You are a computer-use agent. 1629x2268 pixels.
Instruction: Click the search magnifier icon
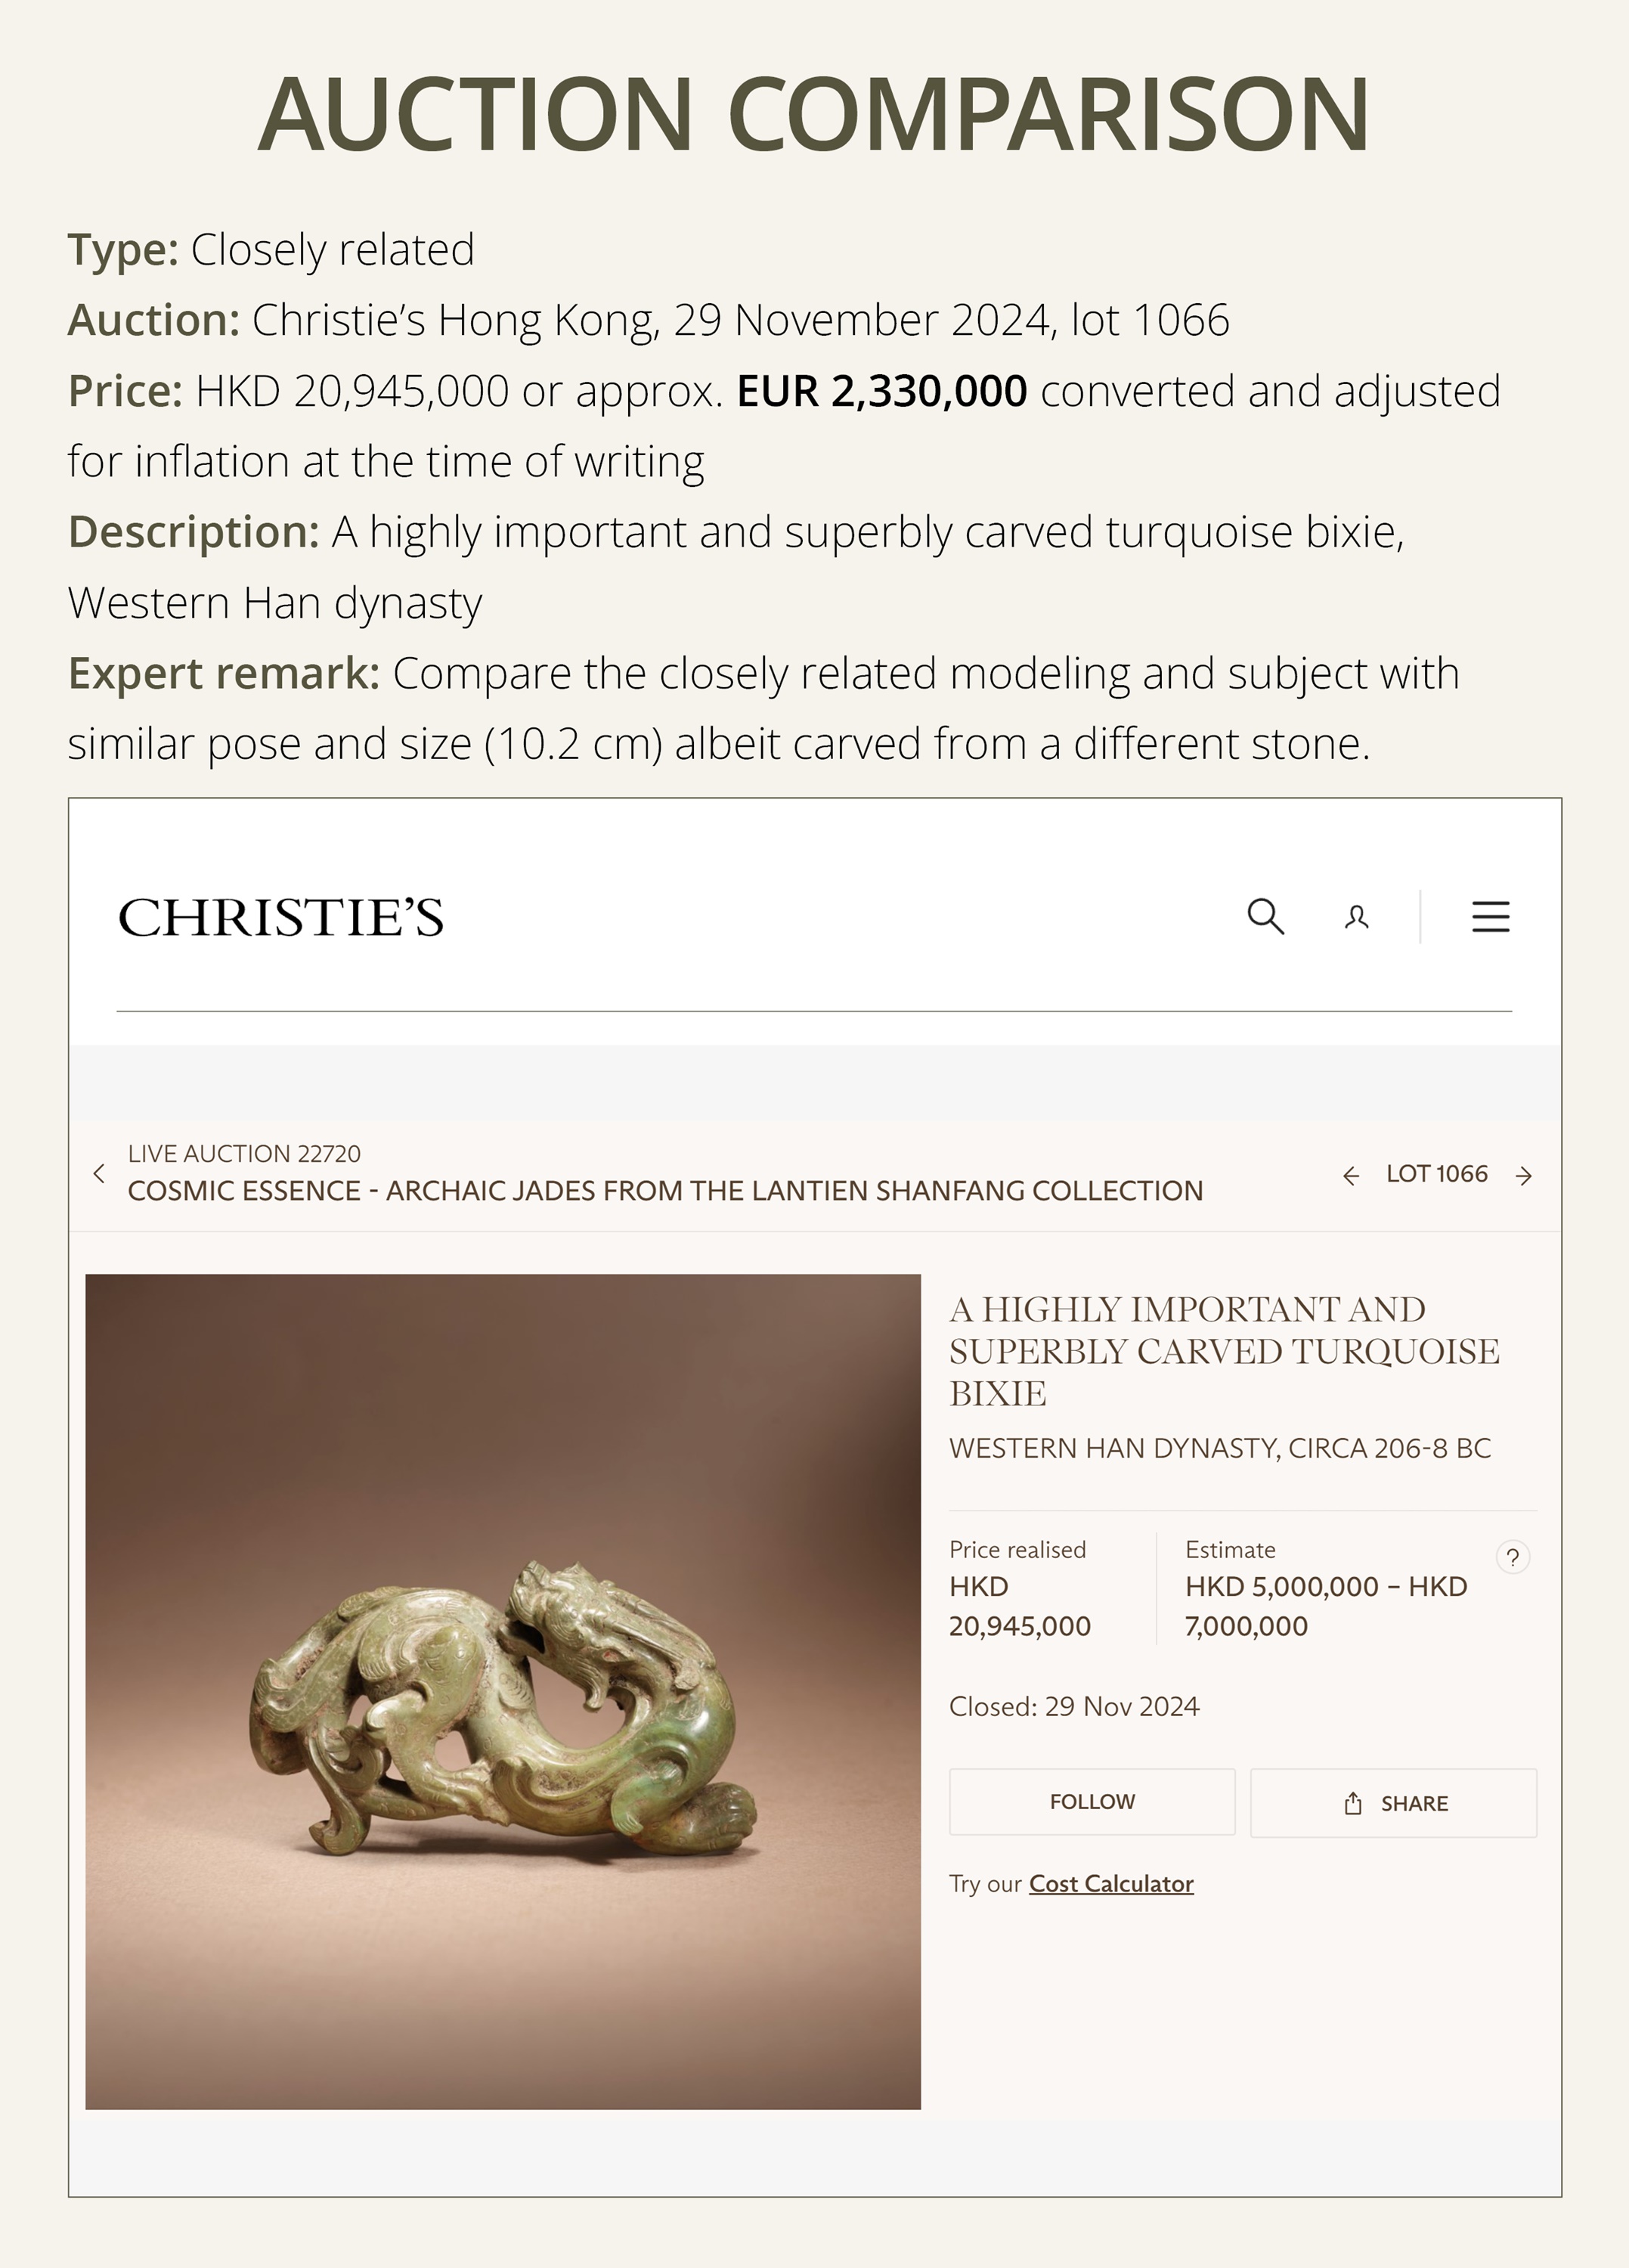1265,916
